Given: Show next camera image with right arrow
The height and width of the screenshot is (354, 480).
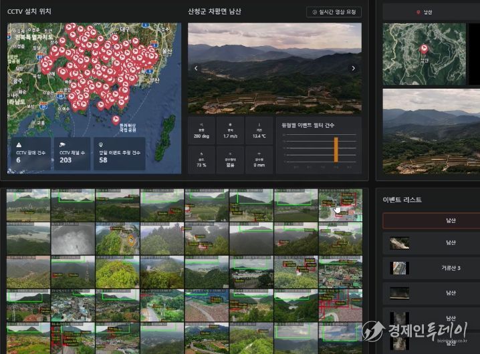Looking at the screenshot, I should click(353, 68).
